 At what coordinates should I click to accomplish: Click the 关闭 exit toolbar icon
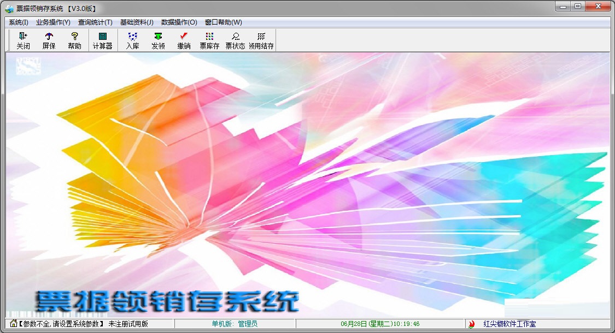tap(23, 39)
